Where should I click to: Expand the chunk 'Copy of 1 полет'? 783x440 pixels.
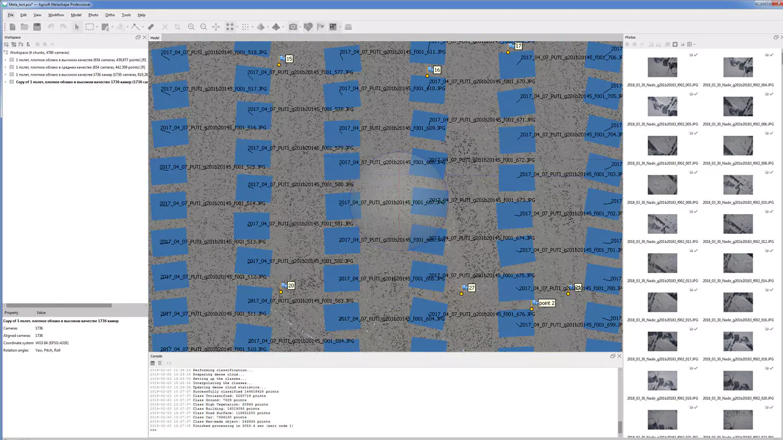(x=5, y=82)
